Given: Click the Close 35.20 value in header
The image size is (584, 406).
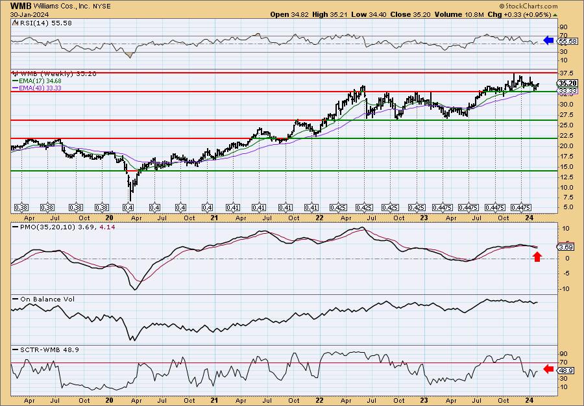Looking at the screenshot, I should (x=411, y=14).
